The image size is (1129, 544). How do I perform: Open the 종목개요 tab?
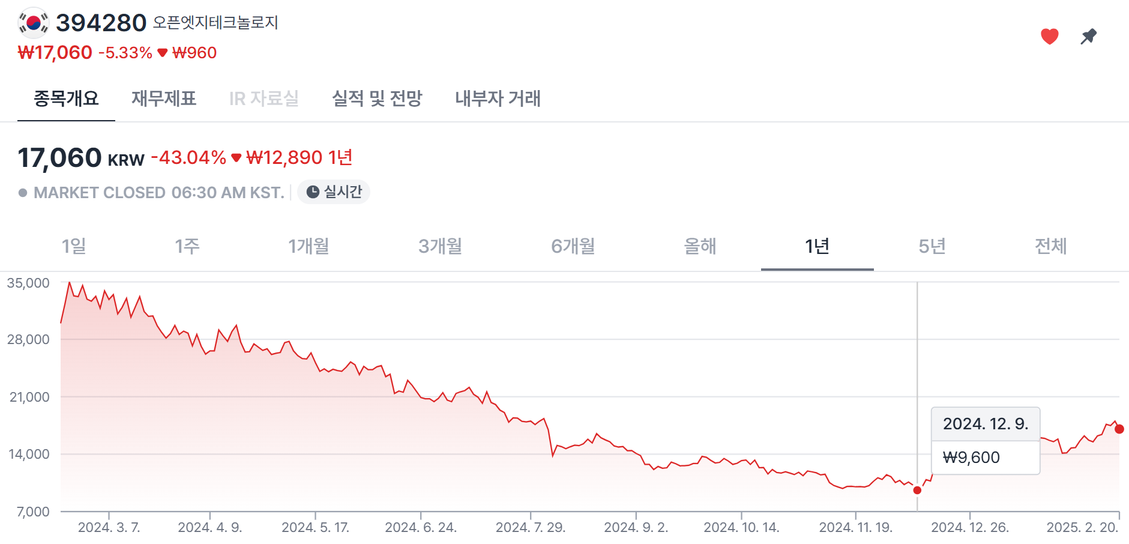(x=66, y=98)
